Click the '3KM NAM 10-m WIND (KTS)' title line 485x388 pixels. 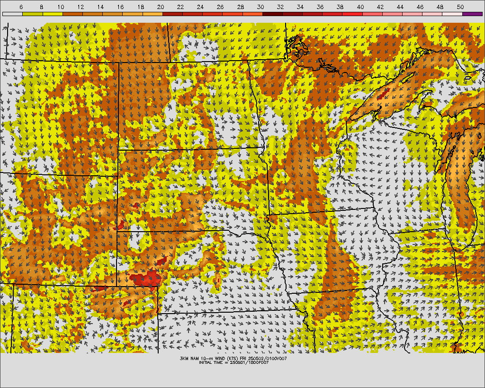[x=233, y=358]
